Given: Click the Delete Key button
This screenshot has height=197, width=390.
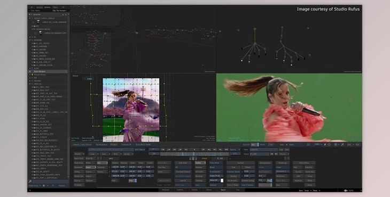Looking at the screenshot, I should [x=310, y=171].
